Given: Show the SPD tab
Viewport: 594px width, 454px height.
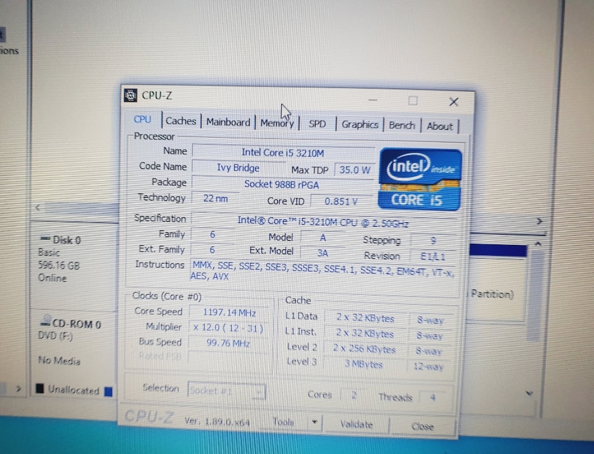Looking at the screenshot, I should pos(317,124).
